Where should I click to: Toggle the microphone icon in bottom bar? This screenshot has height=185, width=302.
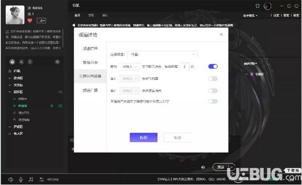(21, 179)
